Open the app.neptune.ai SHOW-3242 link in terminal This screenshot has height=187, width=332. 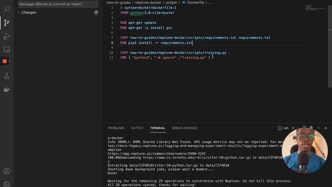(157, 154)
